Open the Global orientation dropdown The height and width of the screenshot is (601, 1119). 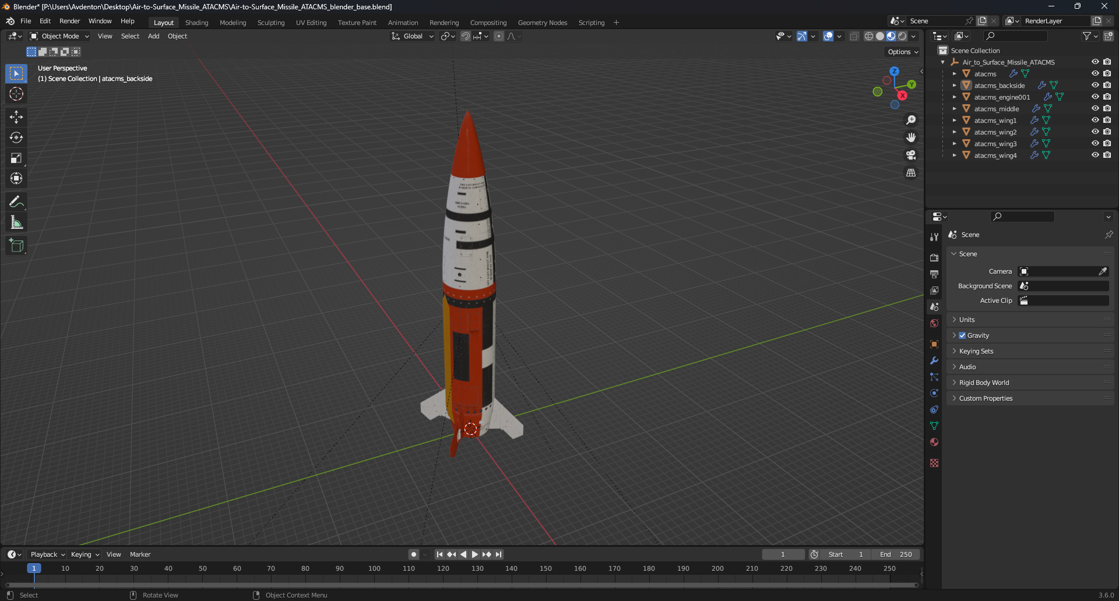click(413, 36)
